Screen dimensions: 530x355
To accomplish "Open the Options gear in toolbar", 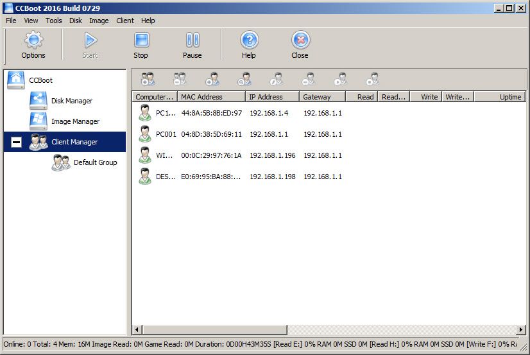I will (33, 45).
